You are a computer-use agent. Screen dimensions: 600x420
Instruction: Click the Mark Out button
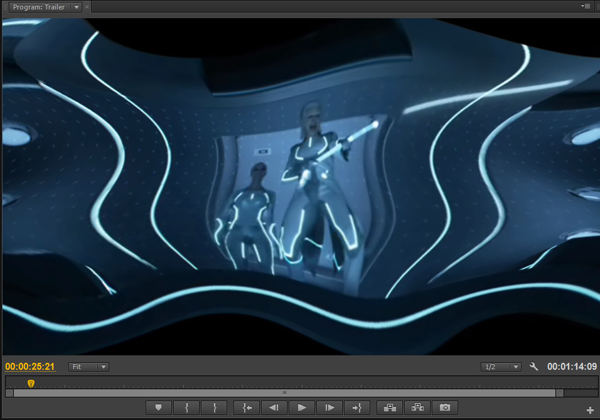pyautogui.click(x=214, y=407)
